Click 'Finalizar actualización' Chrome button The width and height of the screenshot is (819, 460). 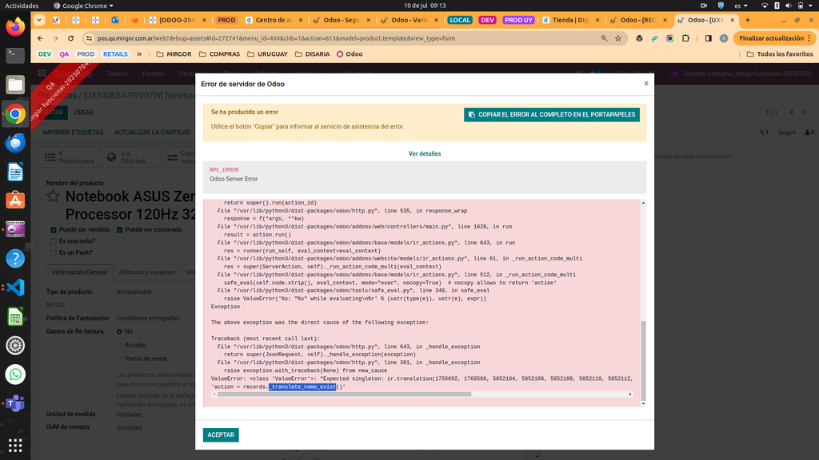[x=773, y=38]
